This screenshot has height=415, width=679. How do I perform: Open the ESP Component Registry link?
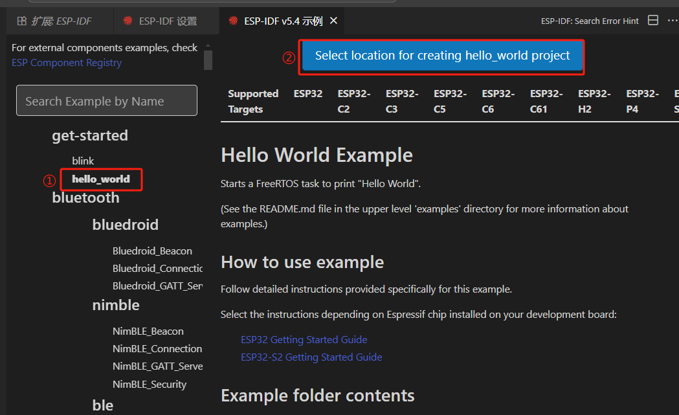tap(67, 62)
